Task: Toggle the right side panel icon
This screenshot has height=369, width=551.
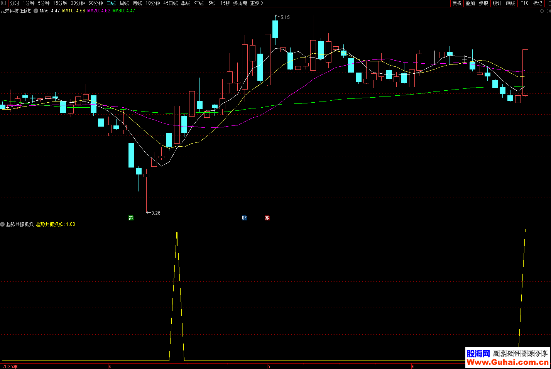Action: 548,11
